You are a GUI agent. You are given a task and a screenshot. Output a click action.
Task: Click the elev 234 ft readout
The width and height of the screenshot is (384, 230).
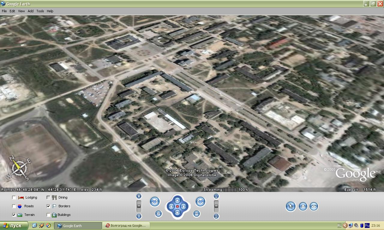click(x=92, y=190)
